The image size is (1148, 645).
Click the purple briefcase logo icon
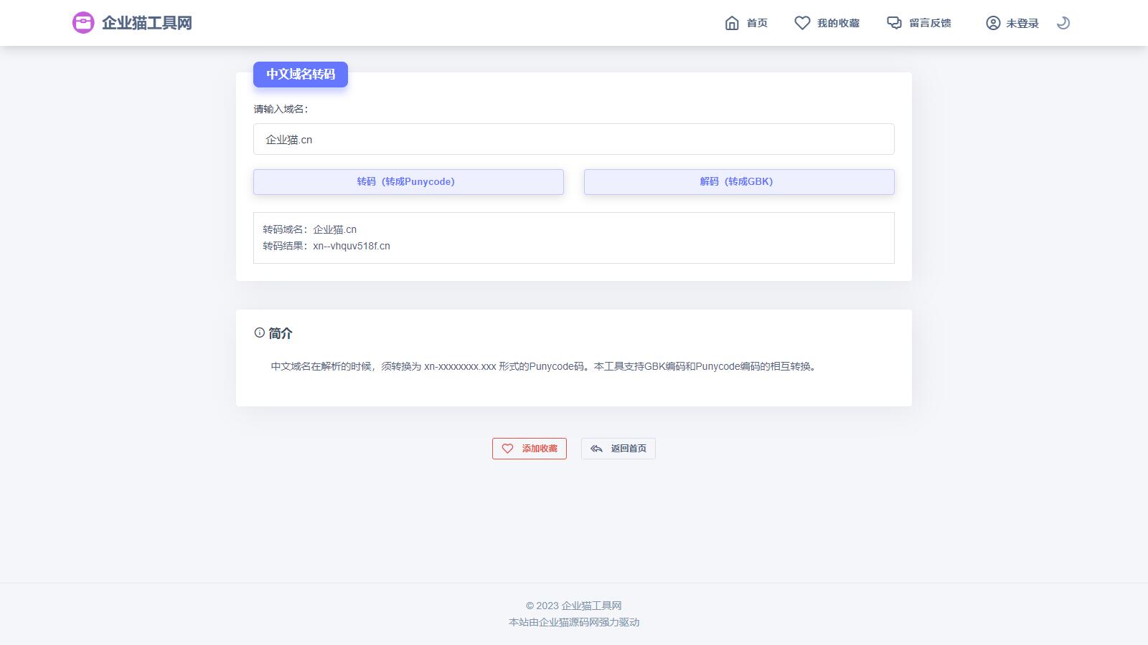pyautogui.click(x=83, y=23)
